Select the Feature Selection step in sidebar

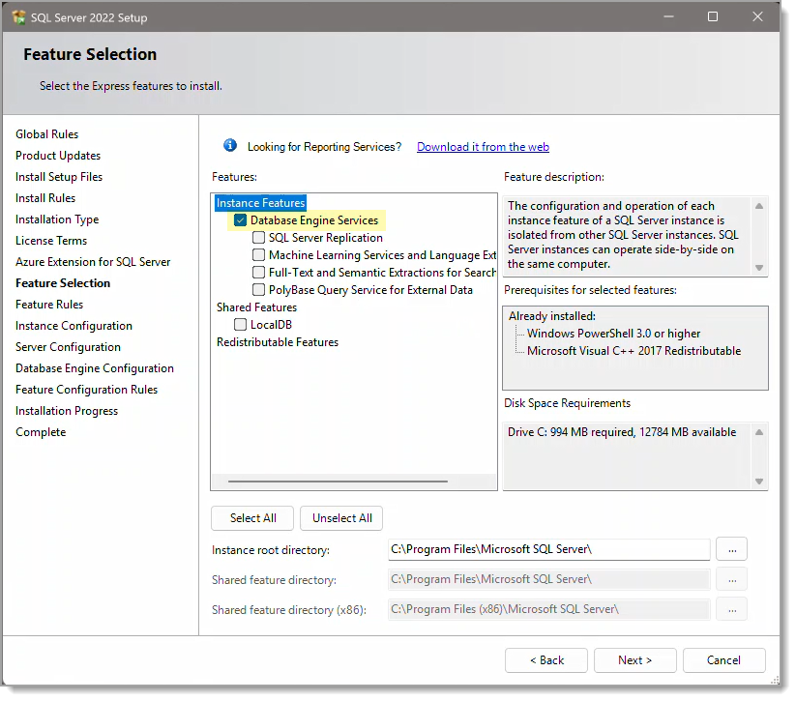coord(63,283)
